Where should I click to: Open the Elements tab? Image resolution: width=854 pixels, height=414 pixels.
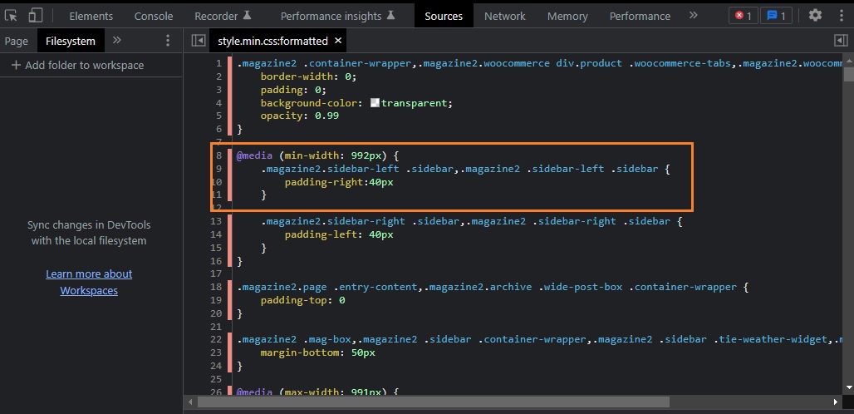pos(91,17)
